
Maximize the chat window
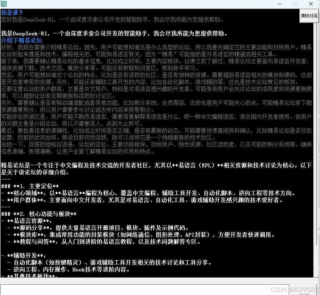coord(295,4)
